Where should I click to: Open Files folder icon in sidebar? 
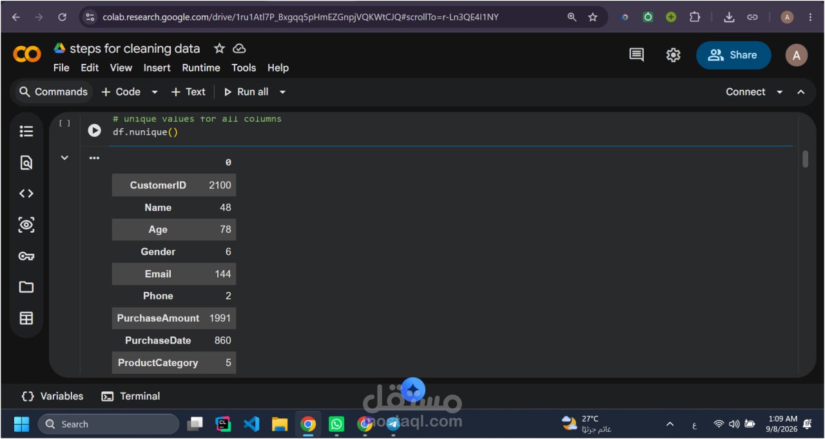coord(26,287)
